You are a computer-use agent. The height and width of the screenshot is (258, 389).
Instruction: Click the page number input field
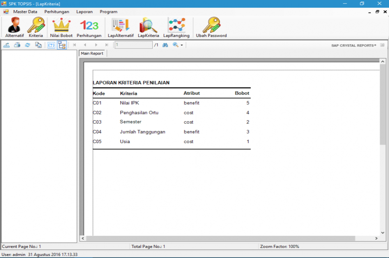click(x=133, y=45)
